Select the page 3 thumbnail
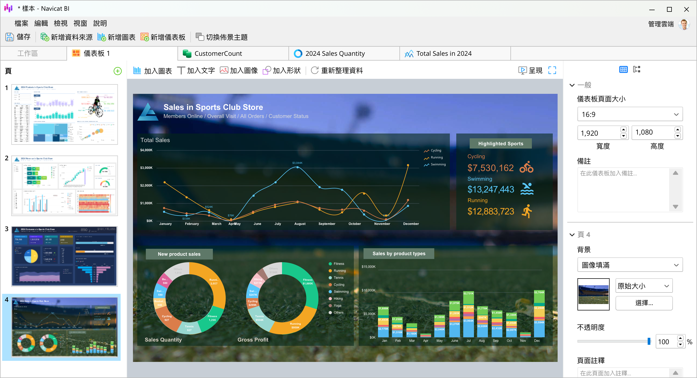 click(x=64, y=256)
